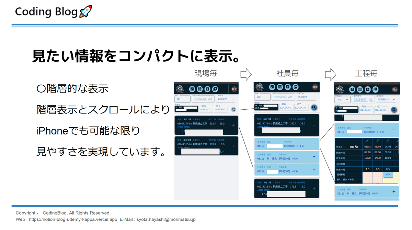Expand employee 03104 row

coord(314,169)
